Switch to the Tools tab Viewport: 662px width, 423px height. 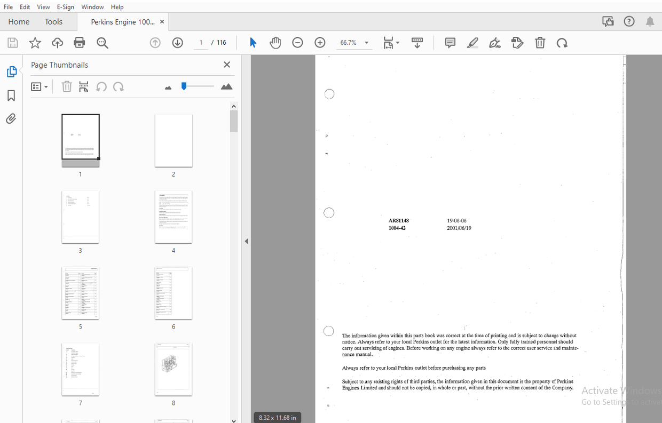pyautogui.click(x=53, y=22)
